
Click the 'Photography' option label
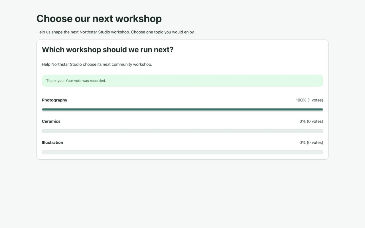[x=54, y=100]
